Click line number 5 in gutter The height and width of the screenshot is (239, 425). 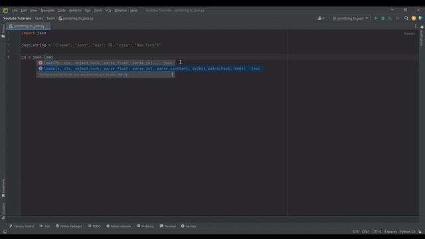pos(9,57)
